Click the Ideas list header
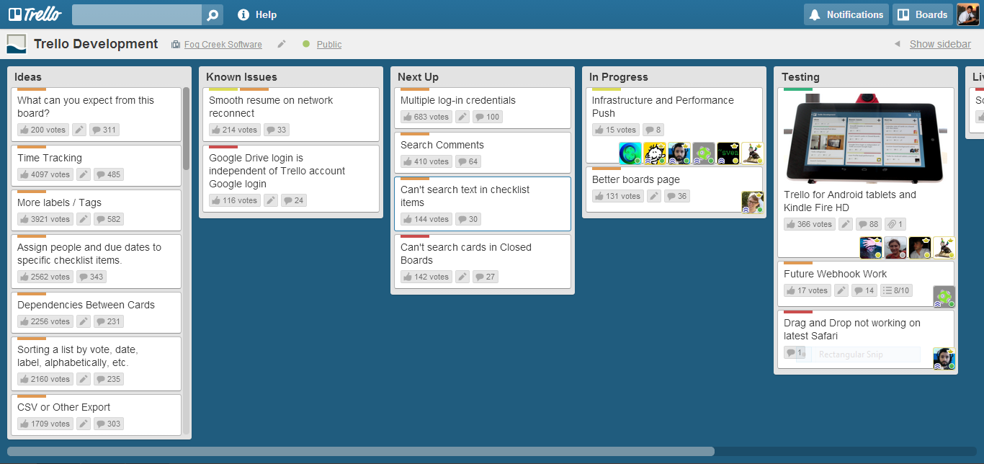Viewport: 984px width, 464px height. (28, 77)
